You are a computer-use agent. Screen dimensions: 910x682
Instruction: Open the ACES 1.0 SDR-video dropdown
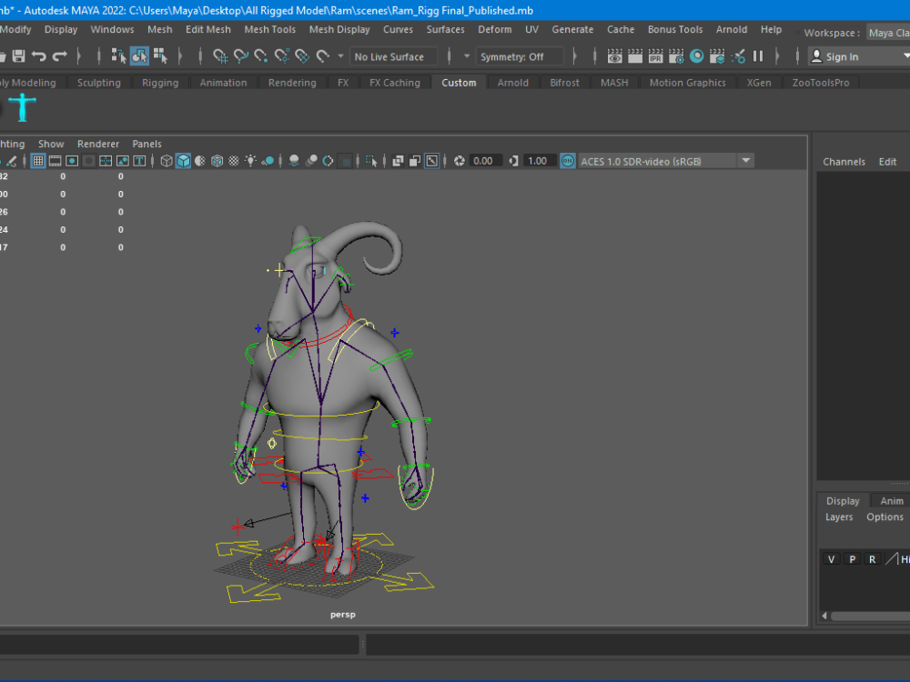[746, 160]
